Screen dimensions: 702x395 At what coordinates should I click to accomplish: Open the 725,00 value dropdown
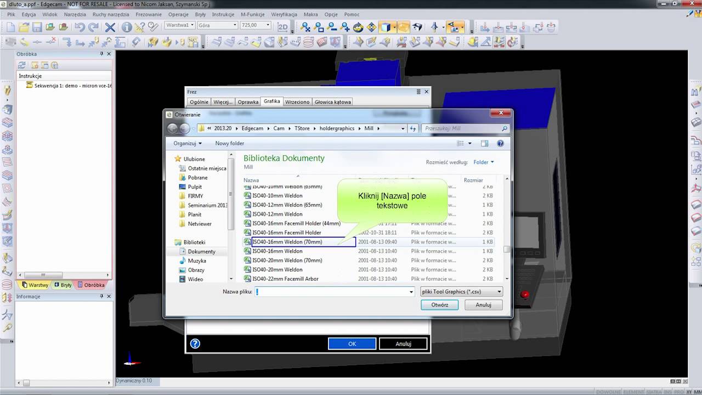point(268,25)
